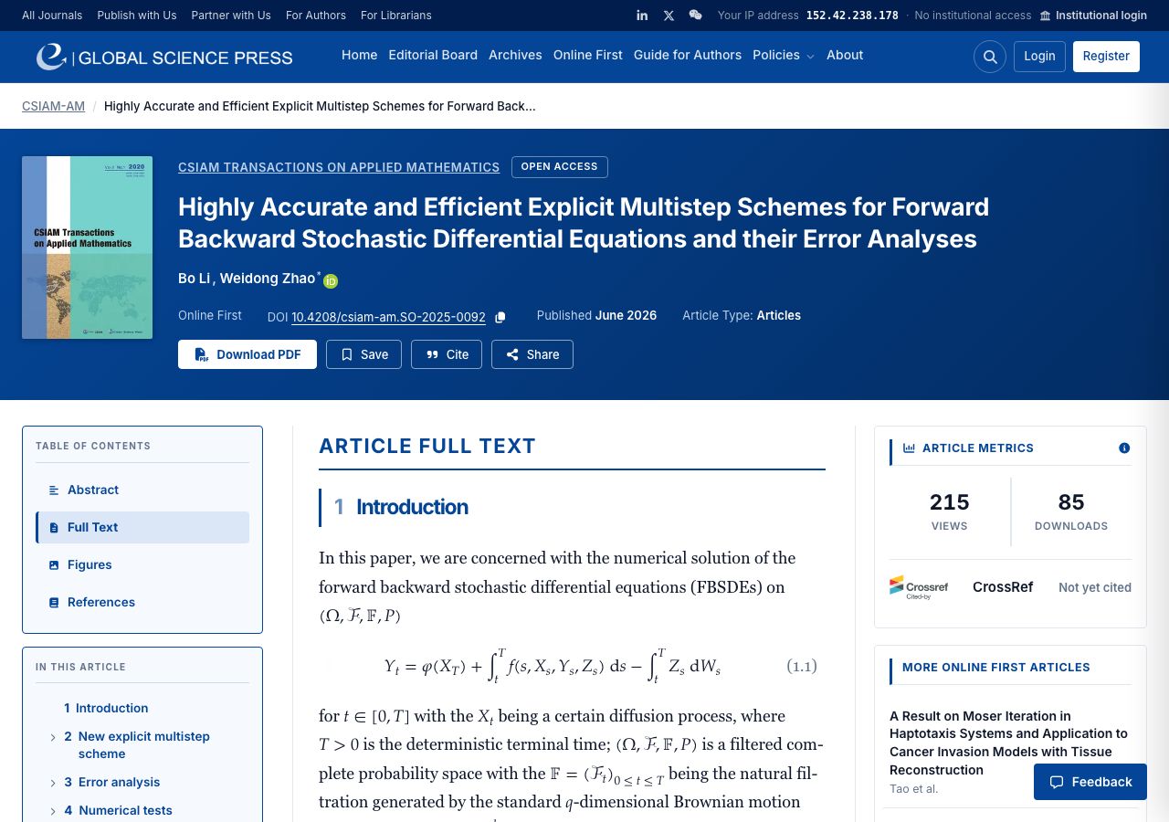This screenshot has width=1169, height=822.
Task: Click the institution icon beside Institutional login
Action: tap(1046, 16)
